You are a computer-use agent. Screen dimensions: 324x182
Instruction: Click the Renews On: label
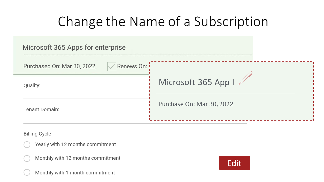coord(132,66)
